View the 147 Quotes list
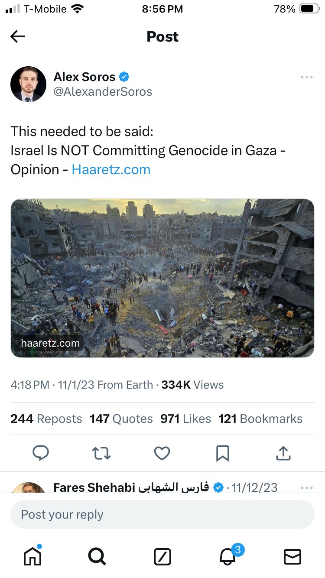Viewport: 325px width, 578px height. coord(121,419)
